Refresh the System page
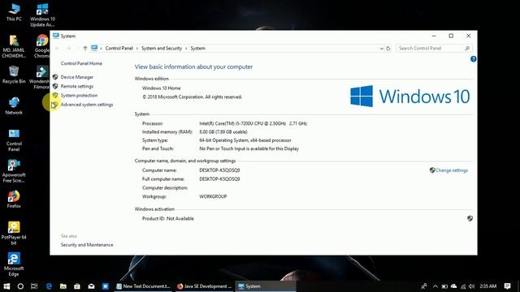This screenshot has height=292, width=520. pyautogui.click(x=388, y=49)
